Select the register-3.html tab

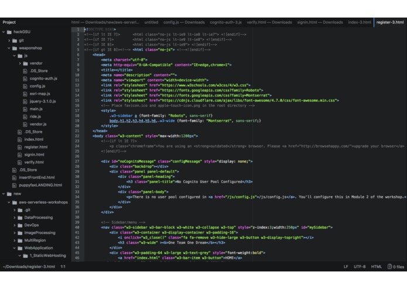coord(390,22)
